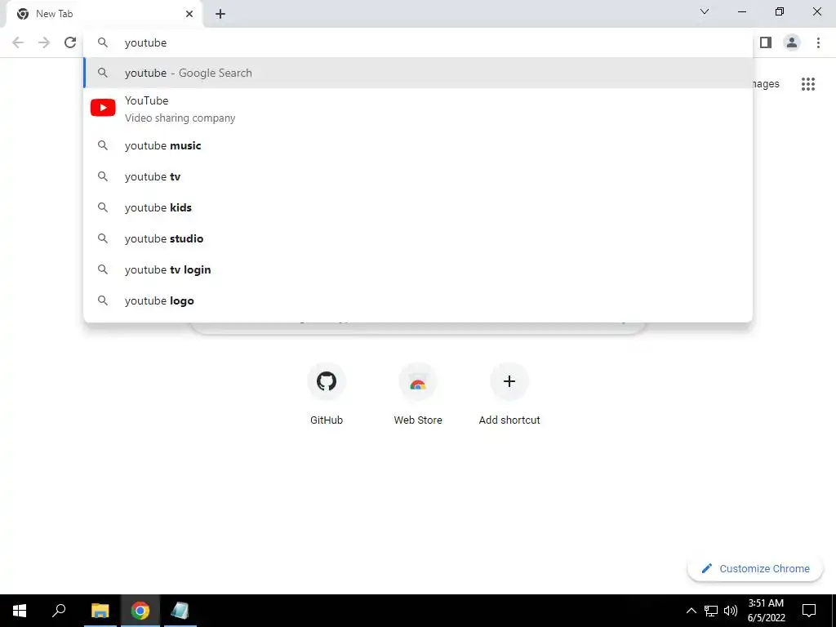Click the red YouTube logo icon
Image resolution: width=836 pixels, height=627 pixels.
point(103,108)
